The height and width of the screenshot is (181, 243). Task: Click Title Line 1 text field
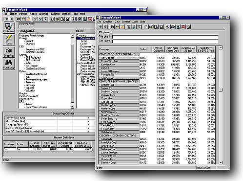[165, 37]
